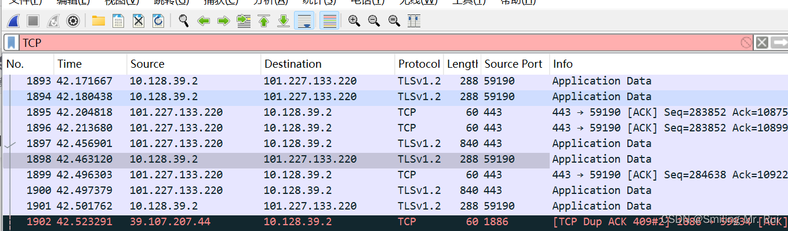788x231 pixels.
Task: Clear the display filter with X button
Action: pyautogui.click(x=762, y=42)
